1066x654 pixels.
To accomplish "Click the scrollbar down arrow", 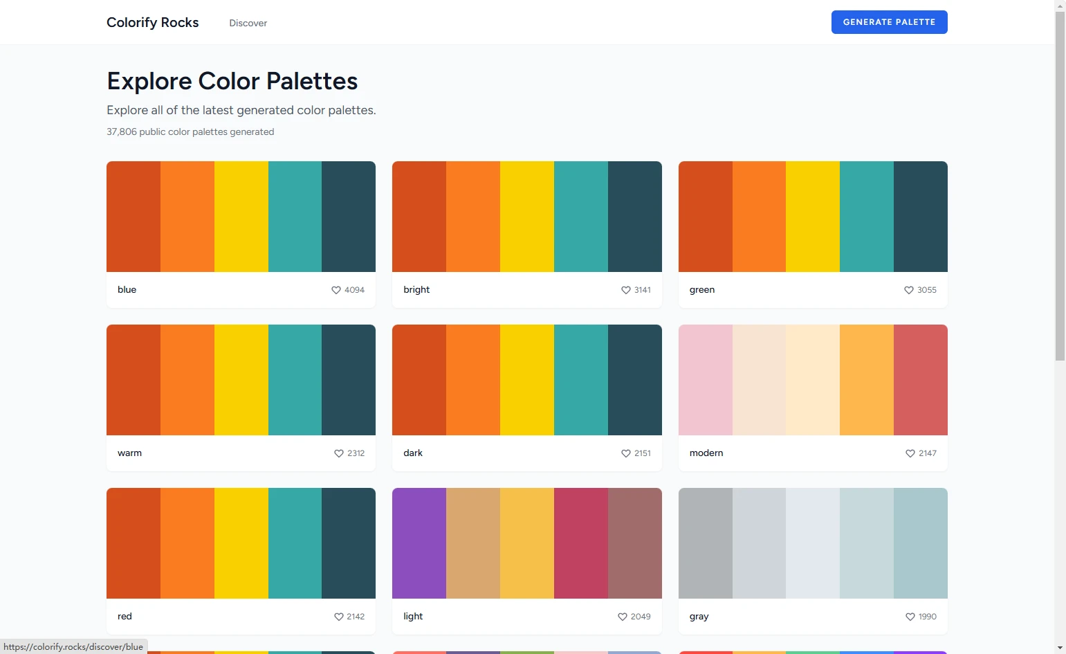I will 1060,648.
